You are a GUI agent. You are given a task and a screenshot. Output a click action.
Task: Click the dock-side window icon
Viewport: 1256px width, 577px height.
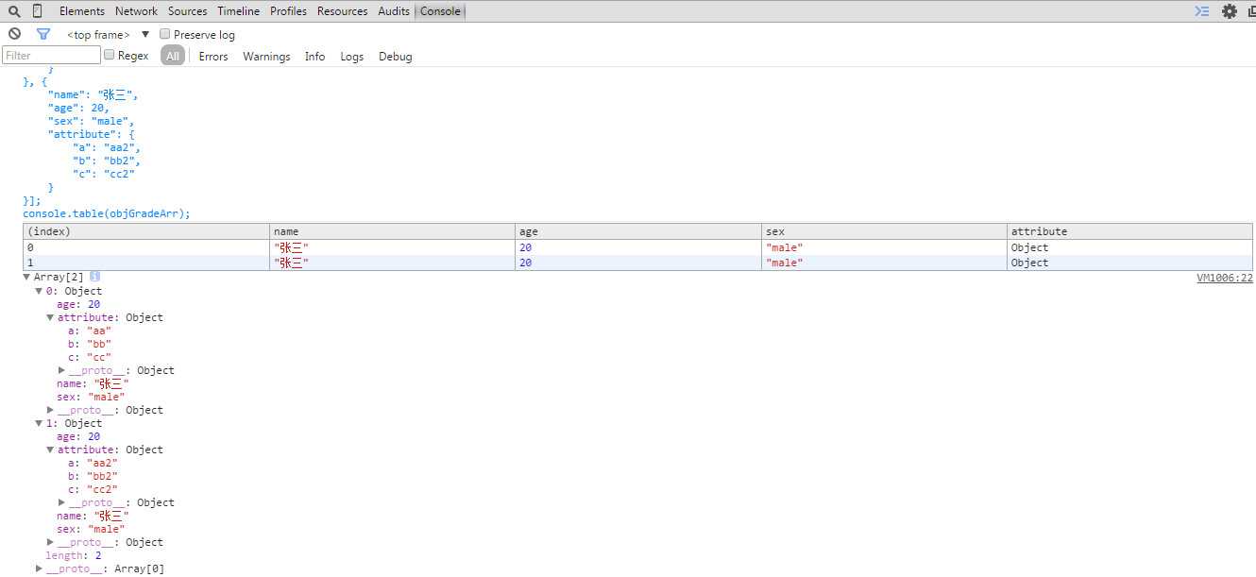(x=1251, y=11)
